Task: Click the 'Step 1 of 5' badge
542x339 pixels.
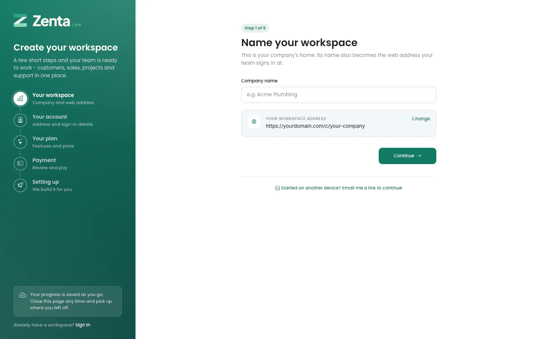Action: [x=255, y=28]
